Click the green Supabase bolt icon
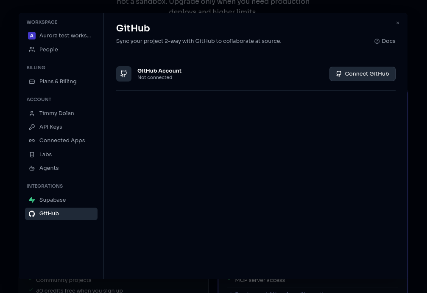The image size is (427, 293). [32, 200]
